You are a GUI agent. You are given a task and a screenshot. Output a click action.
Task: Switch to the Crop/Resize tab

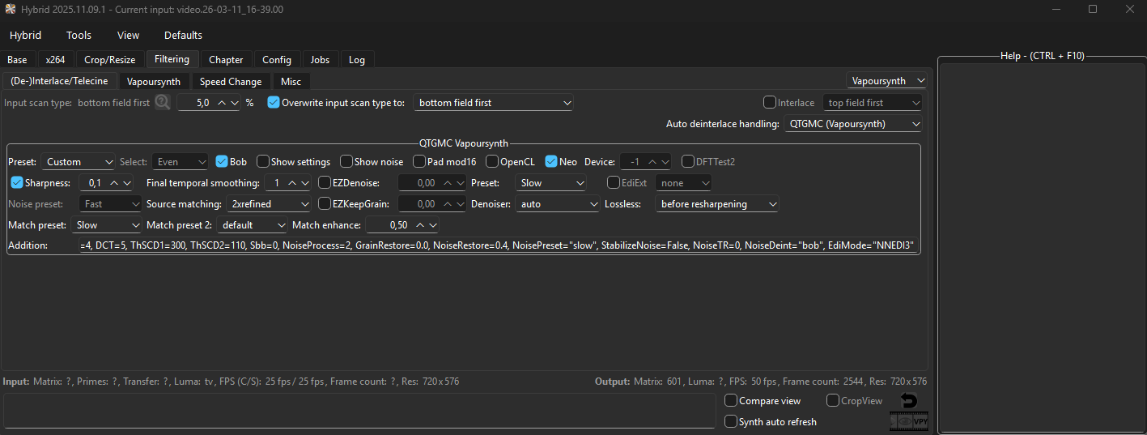[111, 59]
